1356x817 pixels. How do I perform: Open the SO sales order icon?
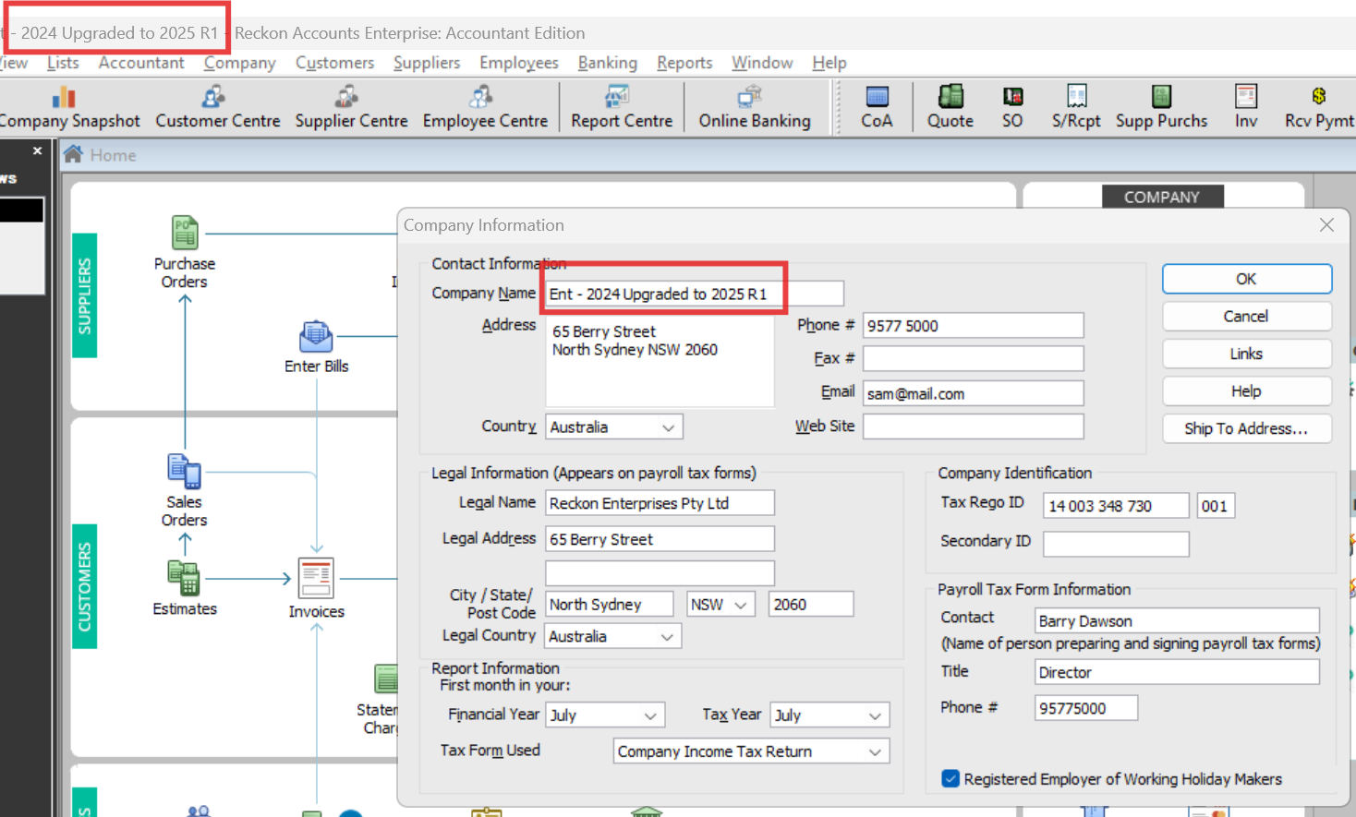1012,108
